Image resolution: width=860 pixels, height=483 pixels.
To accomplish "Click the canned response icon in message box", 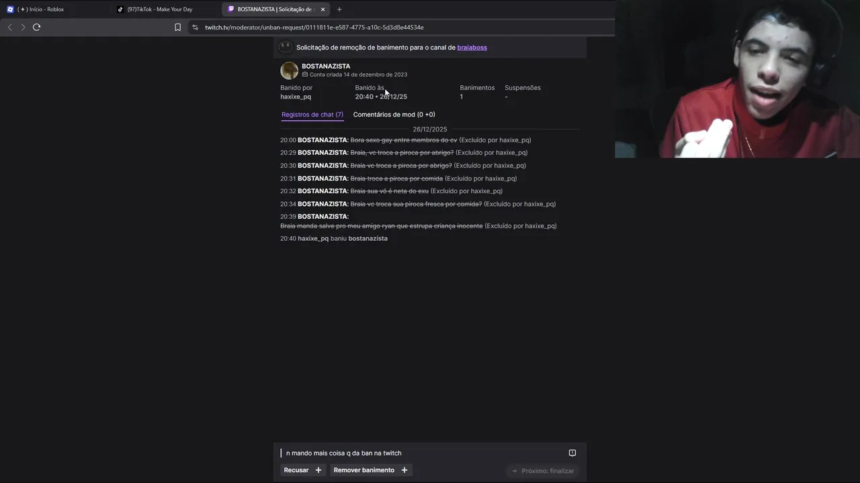I will click(572, 453).
